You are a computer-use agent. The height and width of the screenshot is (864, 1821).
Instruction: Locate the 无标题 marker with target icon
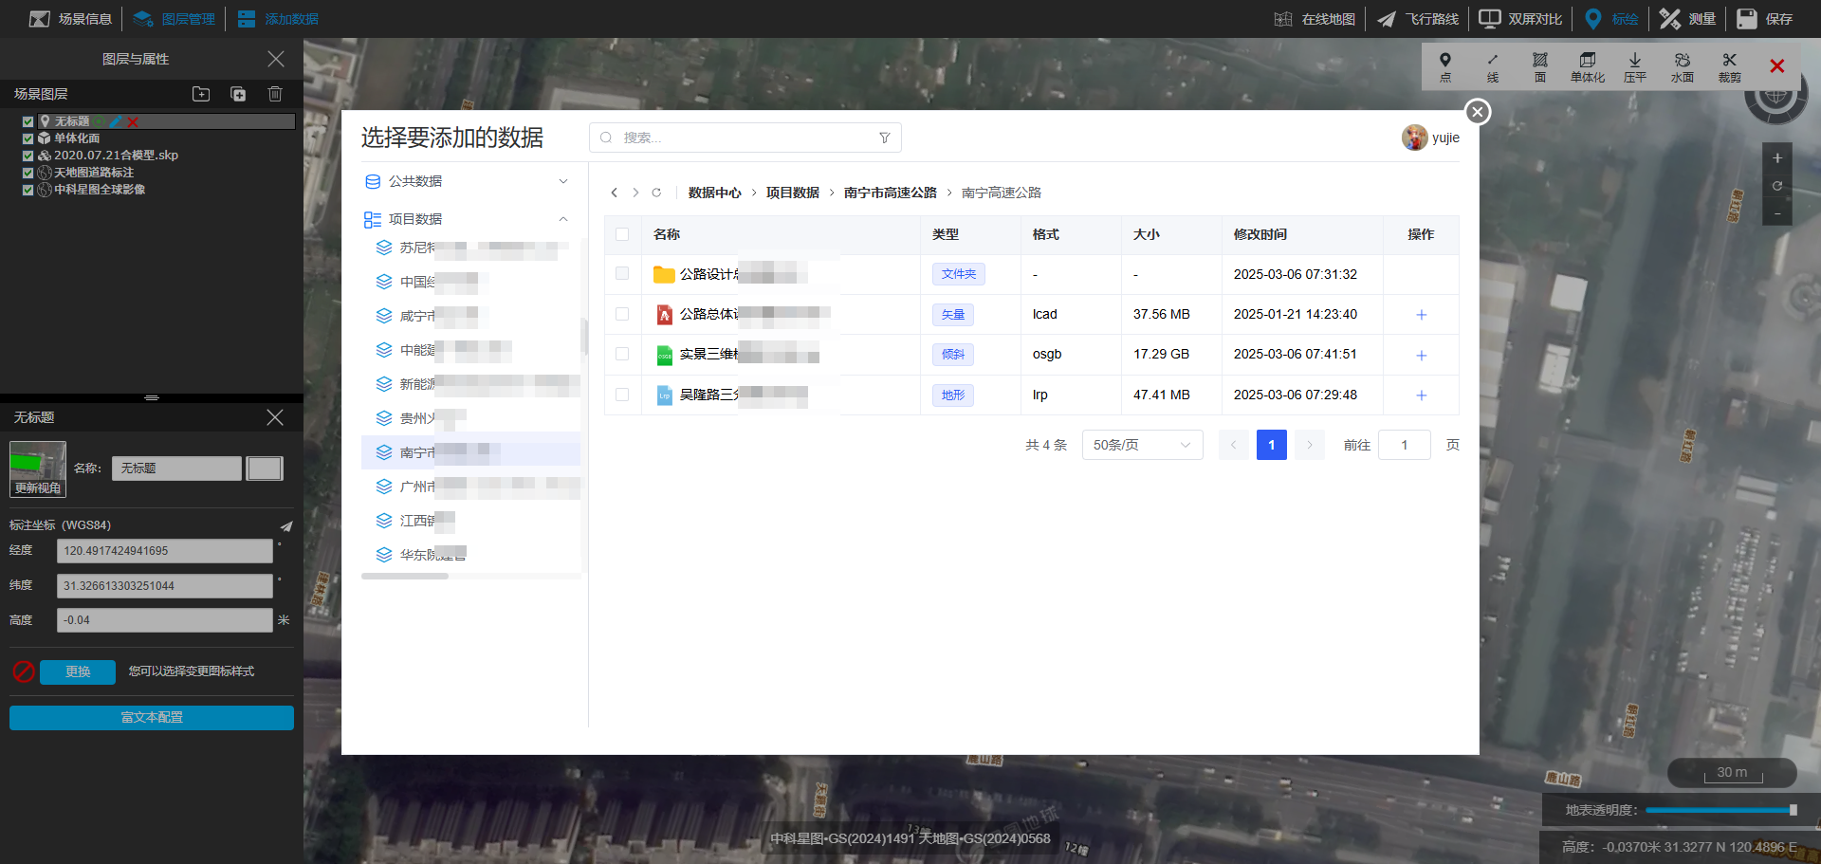click(x=100, y=121)
